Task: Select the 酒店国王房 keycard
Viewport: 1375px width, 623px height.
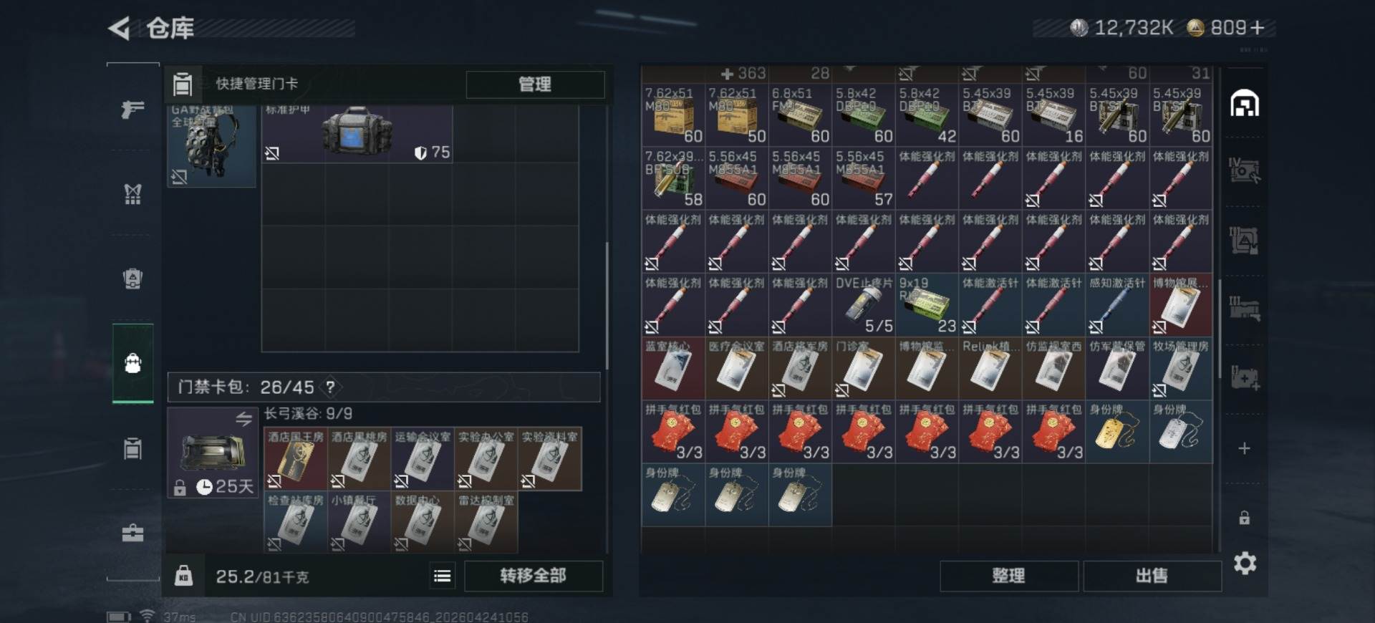Action: pos(296,458)
